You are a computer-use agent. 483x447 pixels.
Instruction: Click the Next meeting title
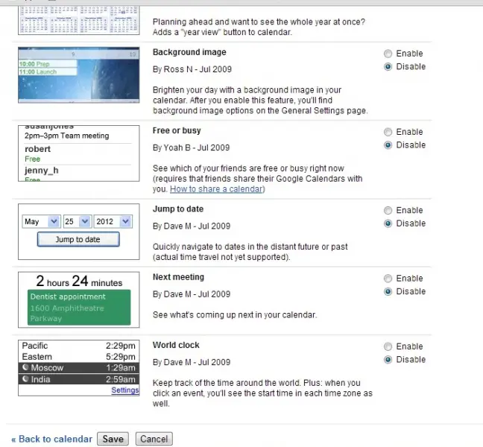[x=178, y=277]
